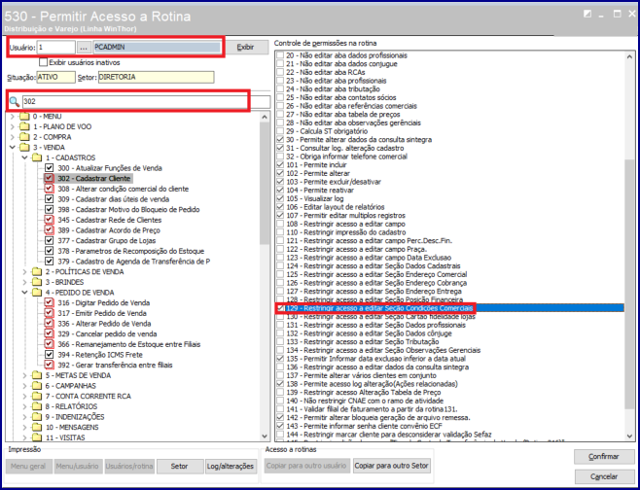Select 143 - Permite informar senha cliente convênio ECF

point(364,426)
